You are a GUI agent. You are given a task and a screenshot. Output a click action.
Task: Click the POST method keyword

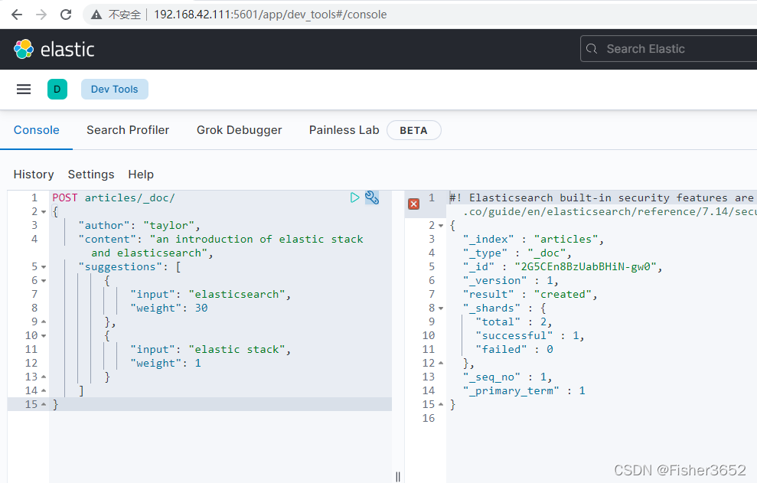[x=65, y=197]
